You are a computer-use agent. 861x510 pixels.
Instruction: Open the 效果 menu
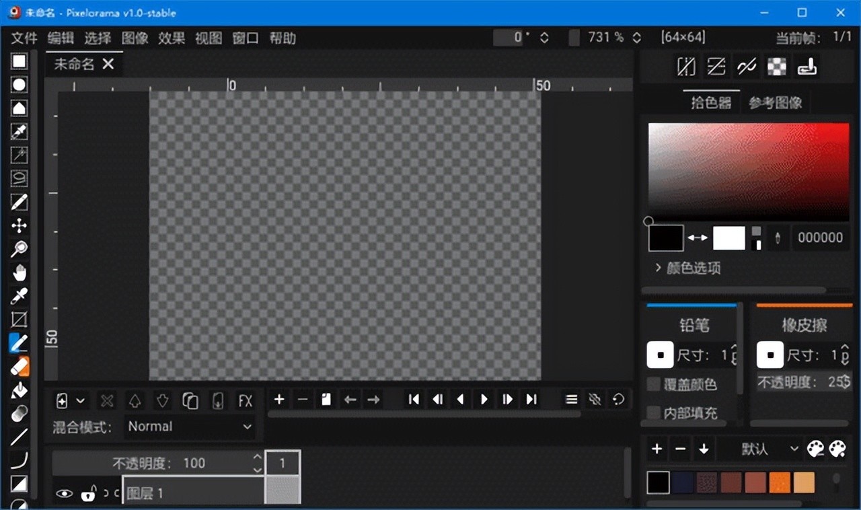tap(172, 38)
